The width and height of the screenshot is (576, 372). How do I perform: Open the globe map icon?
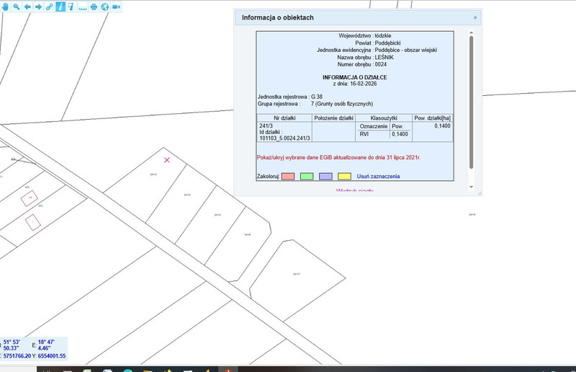pyautogui.click(x=104, y=6)
